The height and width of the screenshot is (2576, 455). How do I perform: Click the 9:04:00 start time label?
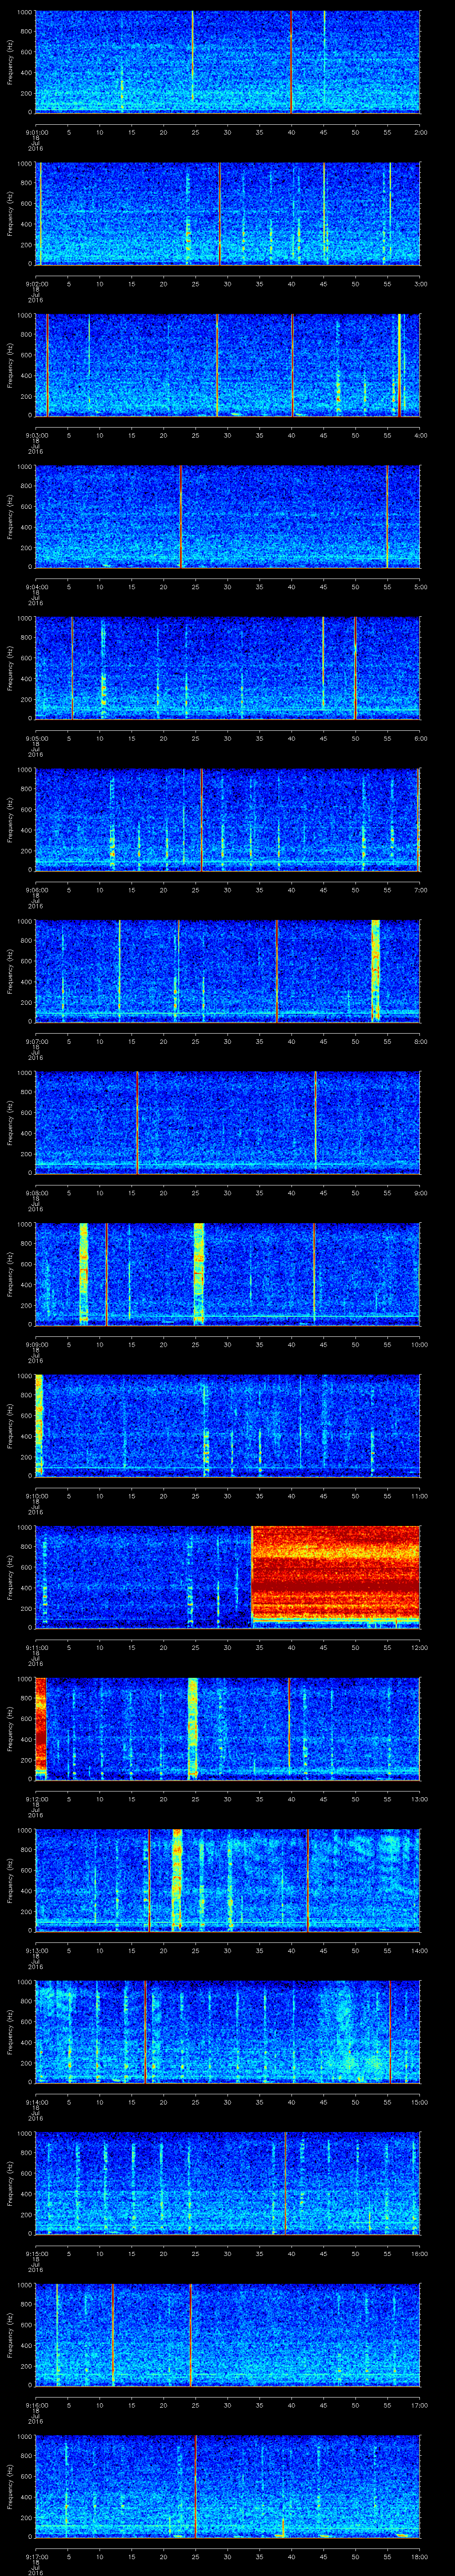click(36, 586)
